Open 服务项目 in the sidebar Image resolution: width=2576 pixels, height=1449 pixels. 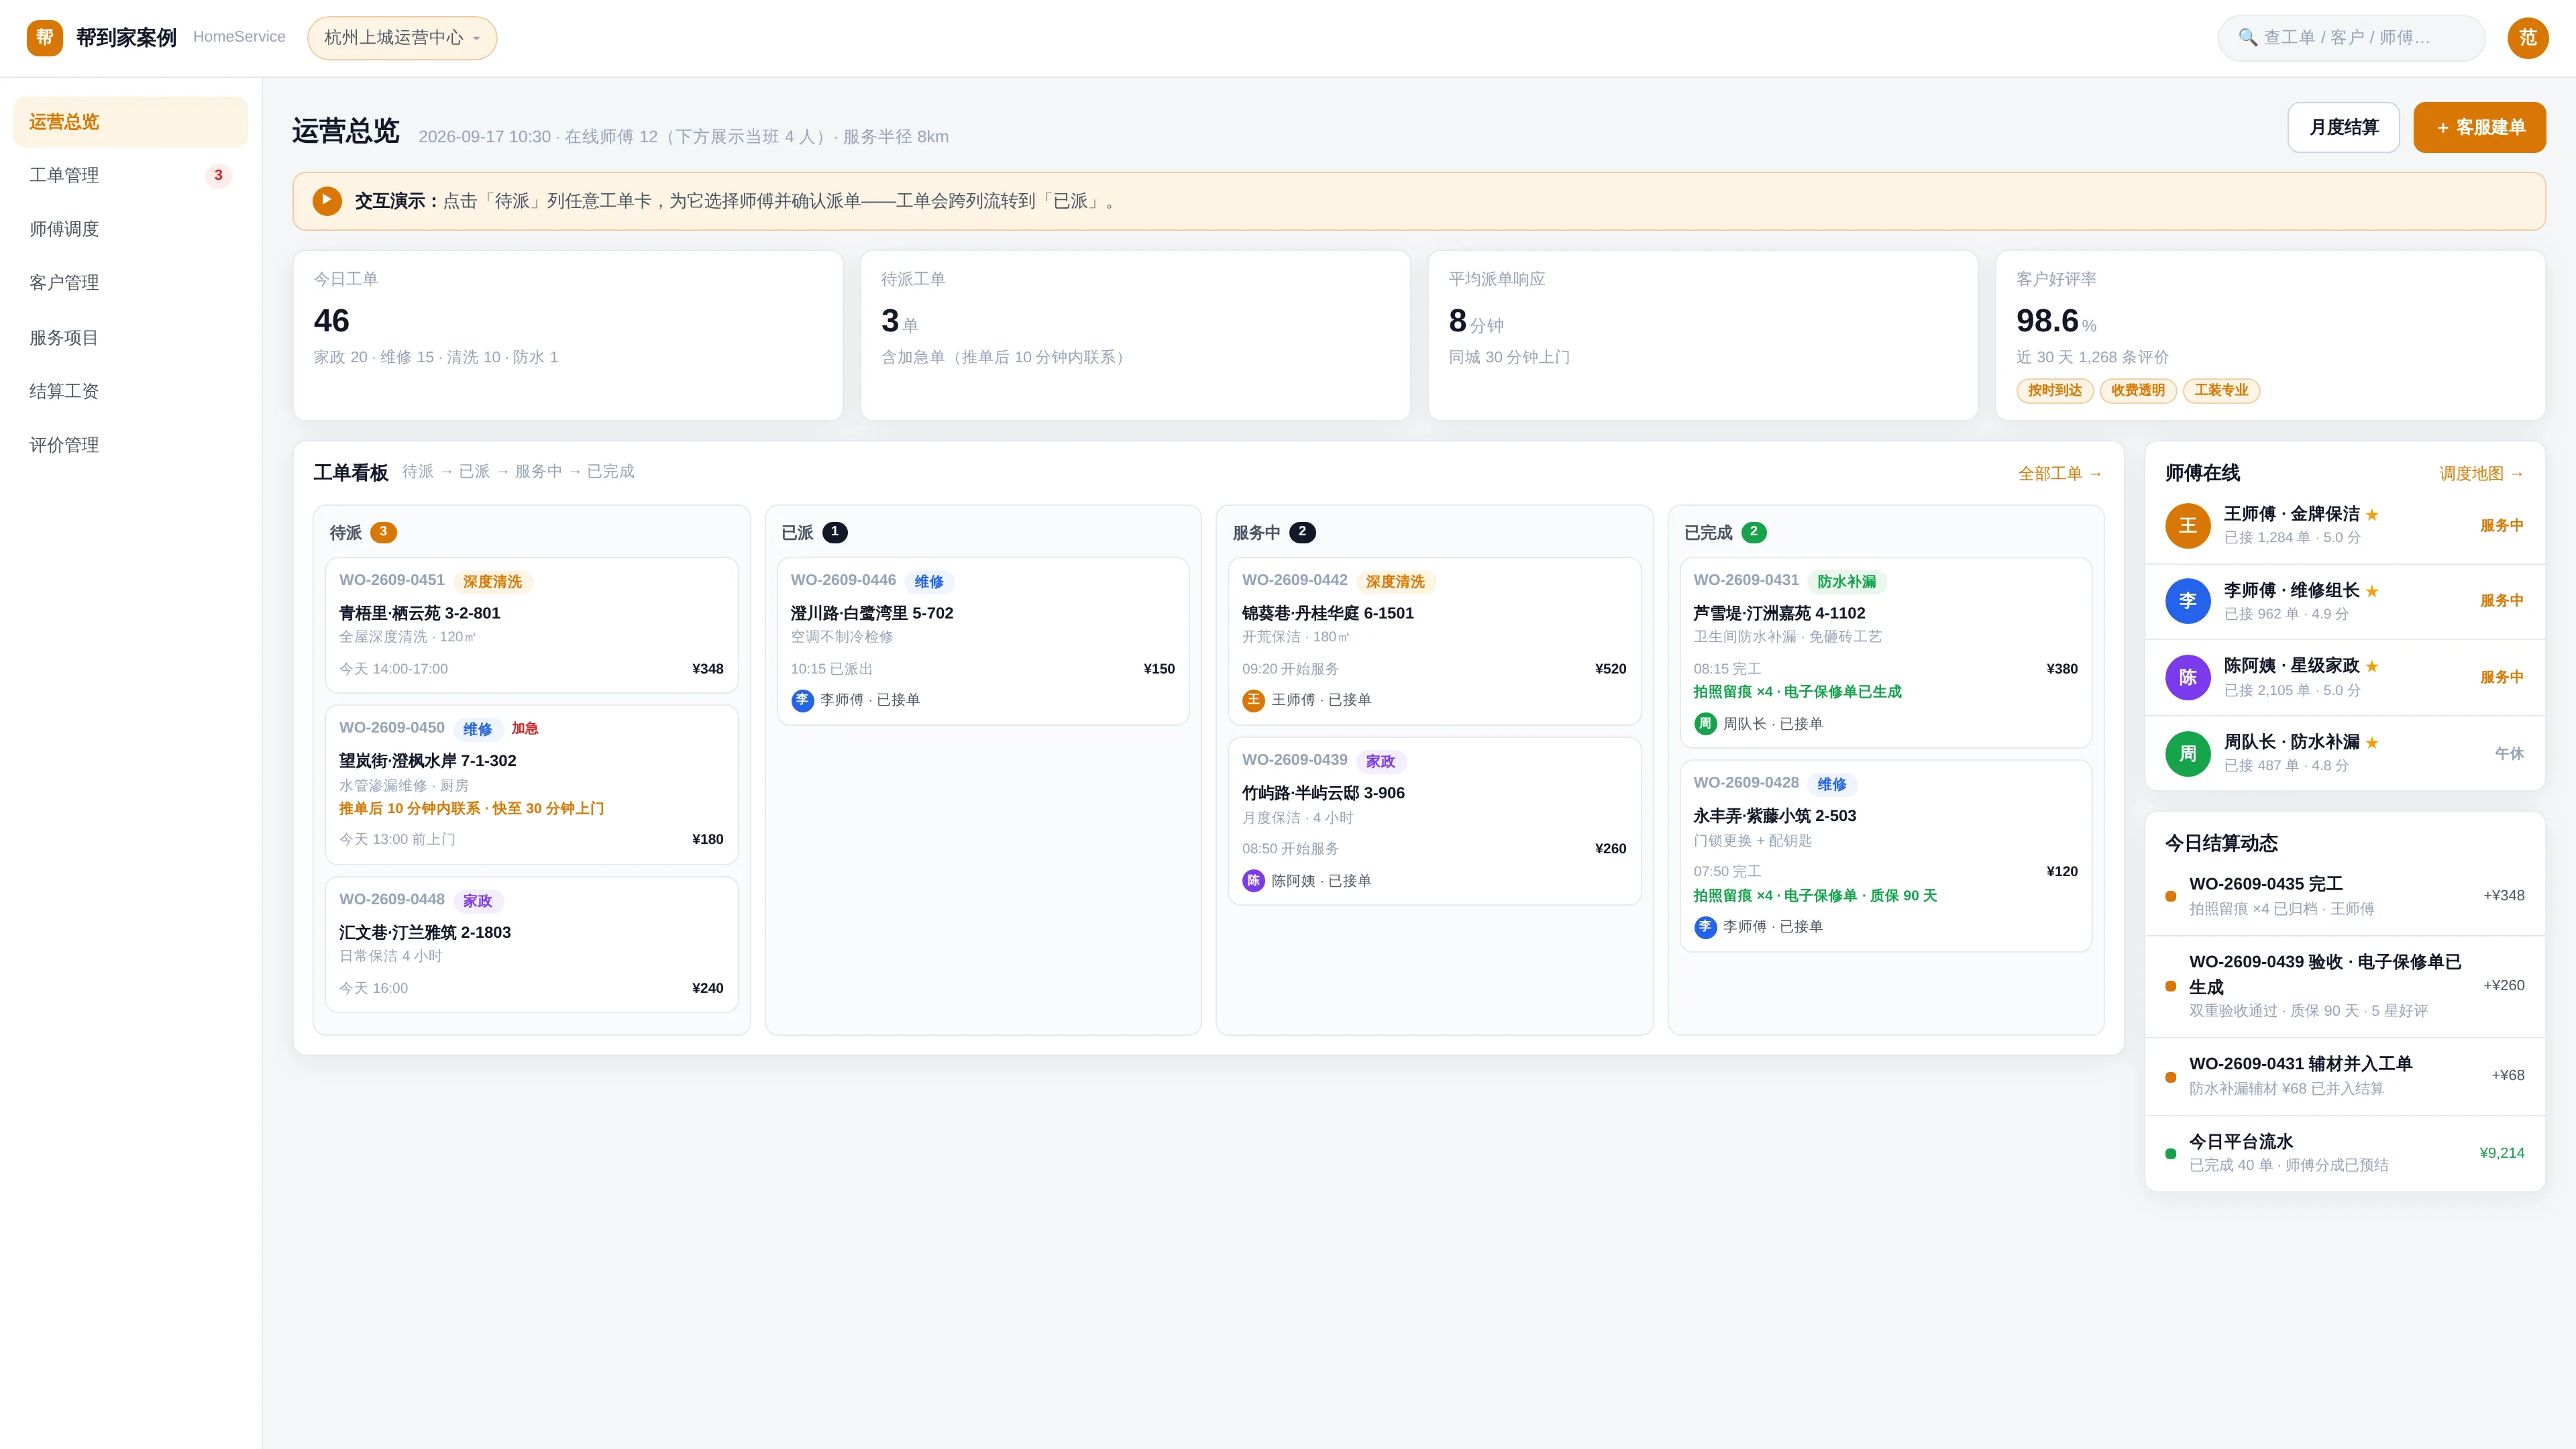(130, 338)
